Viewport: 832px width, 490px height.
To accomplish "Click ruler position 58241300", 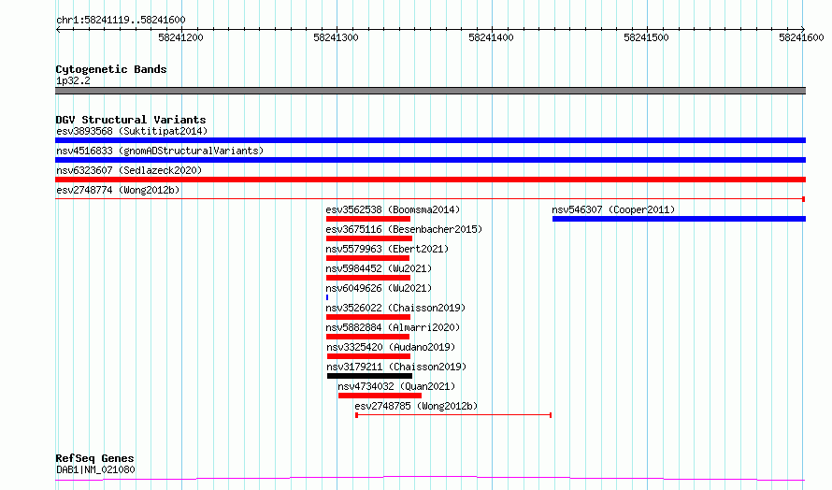I will [x=336, y=37].
